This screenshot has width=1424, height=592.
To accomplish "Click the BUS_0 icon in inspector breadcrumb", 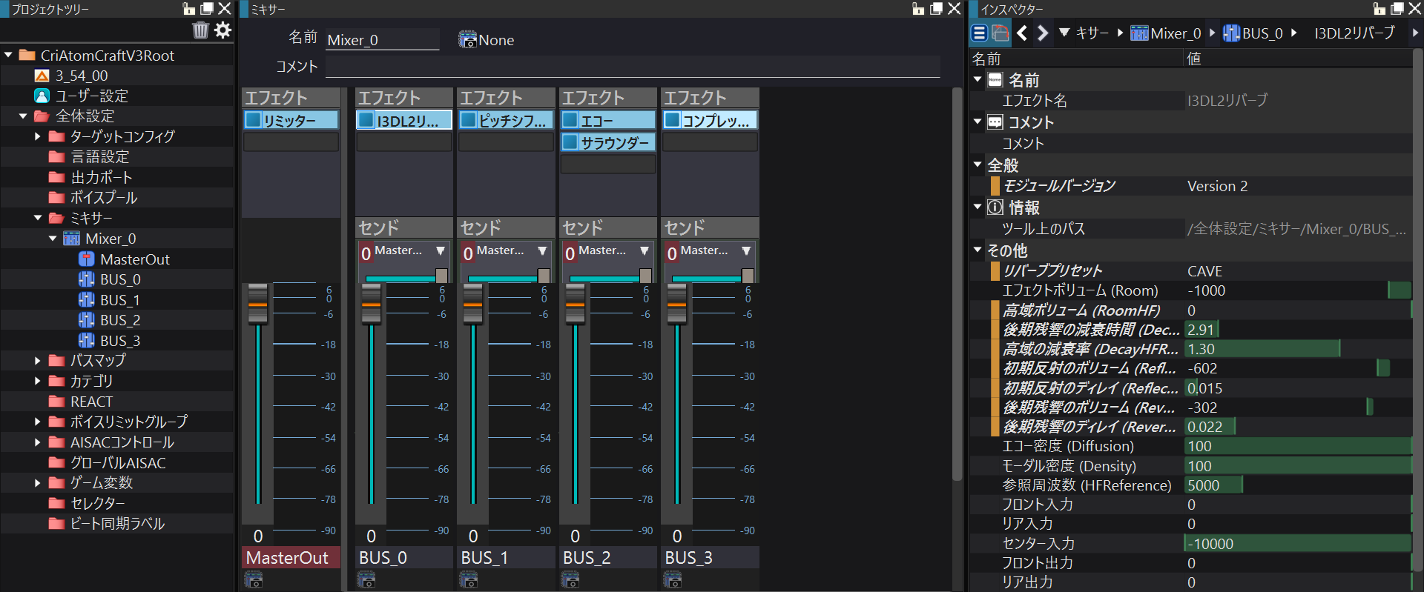I will click(x=1231, y=33).
